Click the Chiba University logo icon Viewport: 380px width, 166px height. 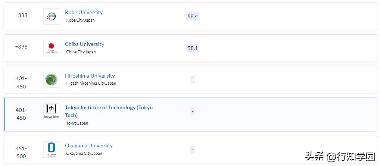51,48
